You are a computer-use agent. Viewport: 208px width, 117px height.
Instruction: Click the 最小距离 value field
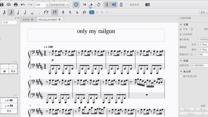click(203, 40)
